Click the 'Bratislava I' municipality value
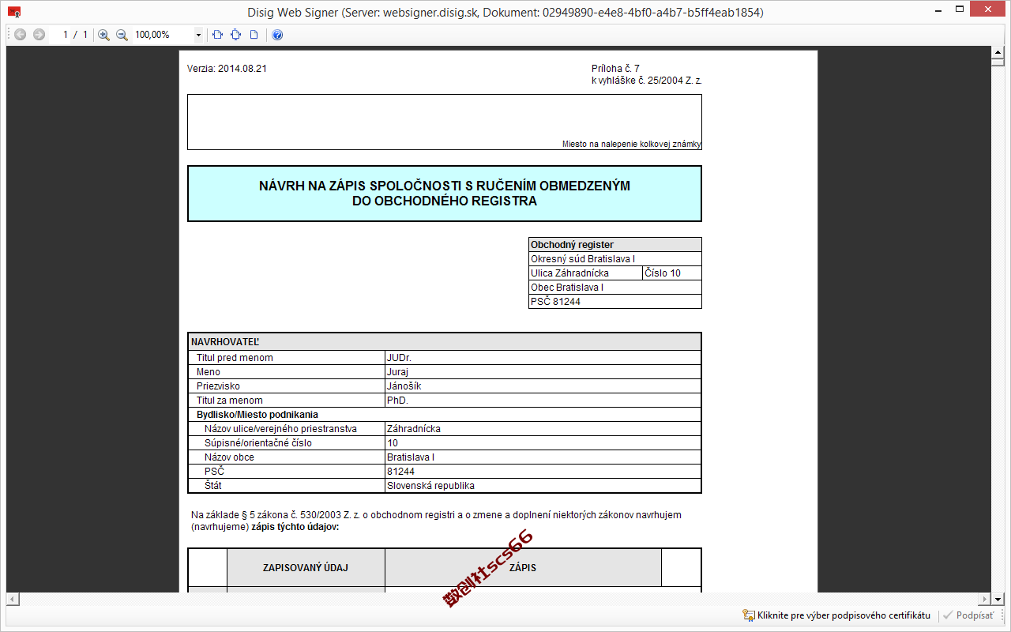1011x632 pixels. tap(411, 457)
